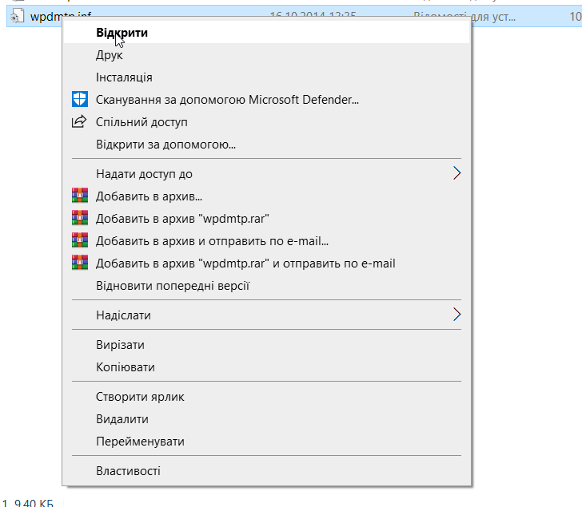Screen dimensions: 582x507
Task: Open Властивості of the file
Action: pyautogui.click(x=266, y=471)
